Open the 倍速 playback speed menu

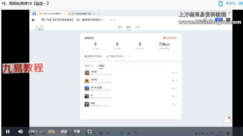tap(64, 132)
